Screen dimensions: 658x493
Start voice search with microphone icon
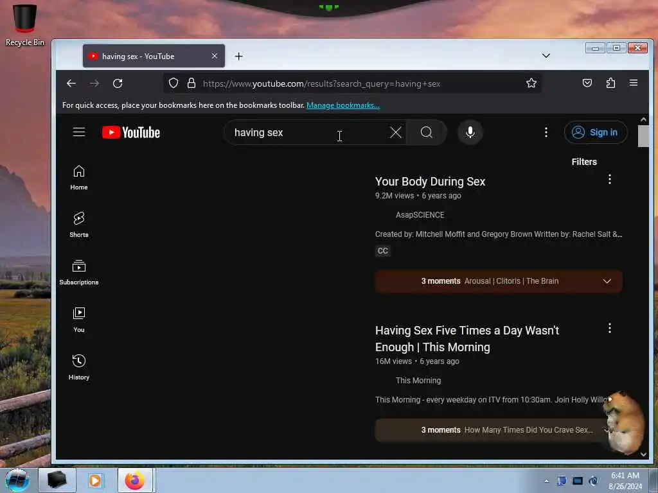point(470,132)
